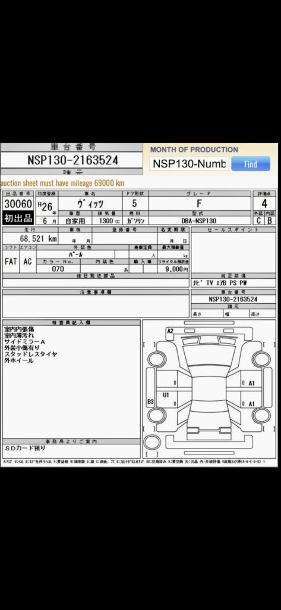Select inspector note 外ホイール

[18, 360]
